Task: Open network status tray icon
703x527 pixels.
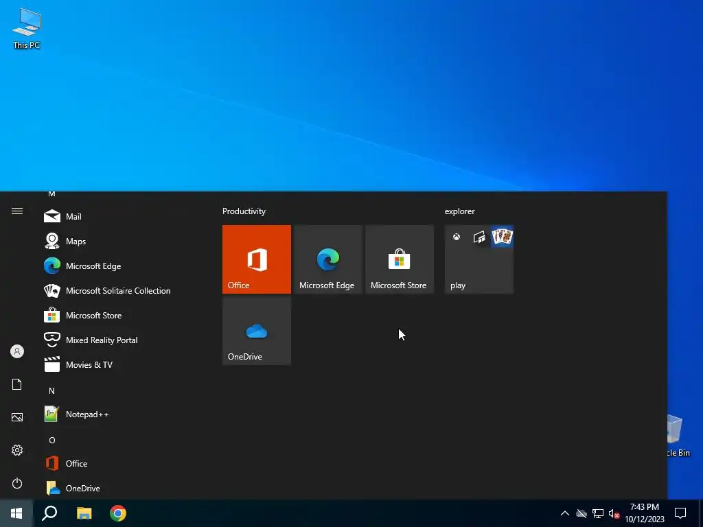Action: (x=598, y=513)
